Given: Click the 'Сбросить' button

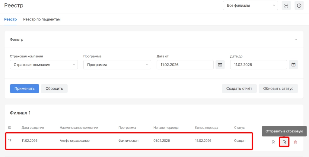Looking at the screenshot, I should point(54,88).
